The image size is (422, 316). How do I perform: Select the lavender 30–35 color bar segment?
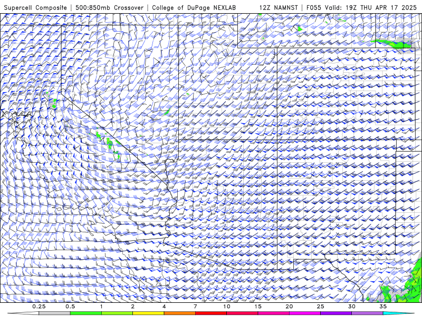[367, 313]
